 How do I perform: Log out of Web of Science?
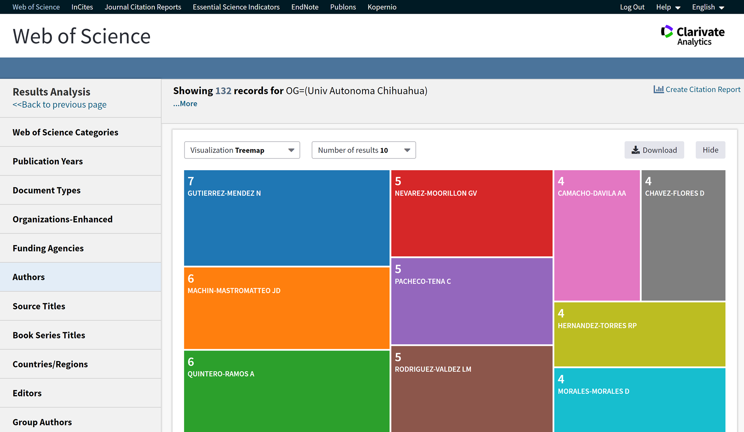coord(632,7)
